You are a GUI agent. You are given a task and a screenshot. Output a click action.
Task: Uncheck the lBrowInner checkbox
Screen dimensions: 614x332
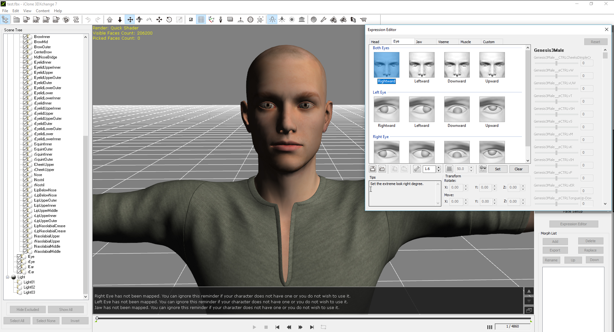pyautogui.click(x=25, y=37)
